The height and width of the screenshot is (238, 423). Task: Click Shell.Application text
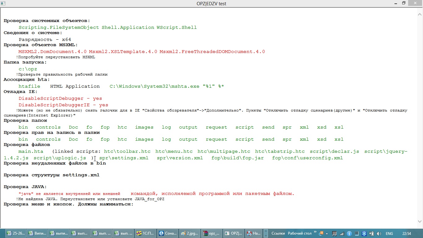coord(128,27)
